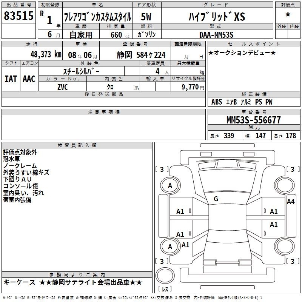Select the grade ハイブリッドXS

[x=216, y=17]
